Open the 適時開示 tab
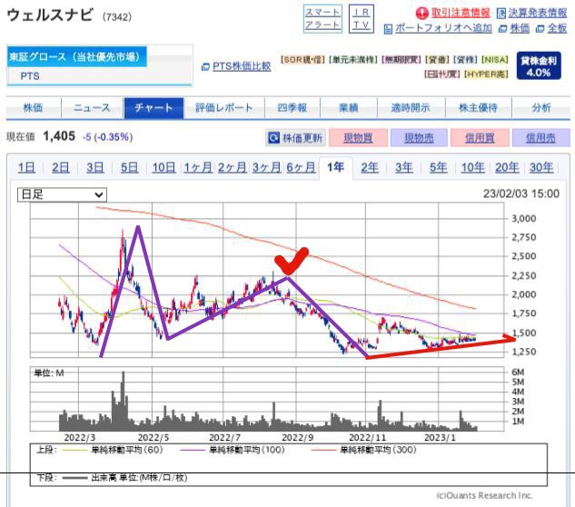This screenshot has width=575, height=507. click(x=411, y=108)
